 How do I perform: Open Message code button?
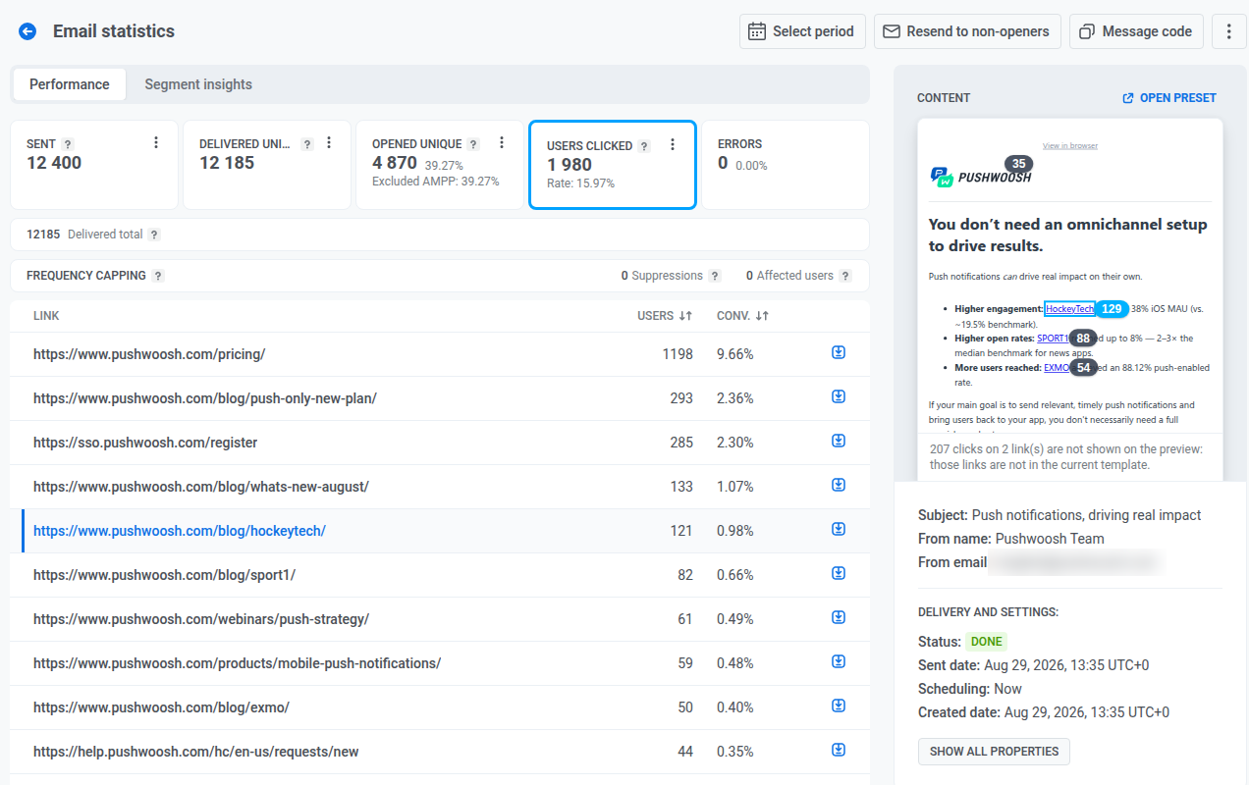pos(1136,31)
